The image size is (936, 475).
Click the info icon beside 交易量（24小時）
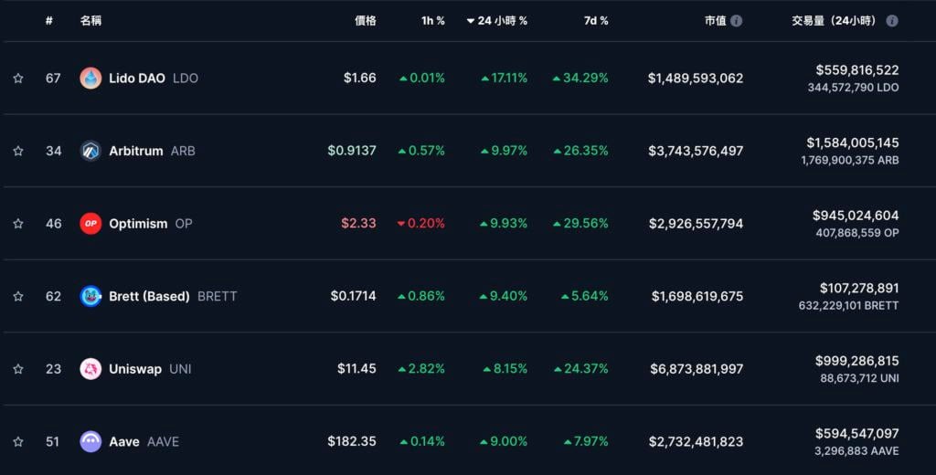click(x=892, y=21)
